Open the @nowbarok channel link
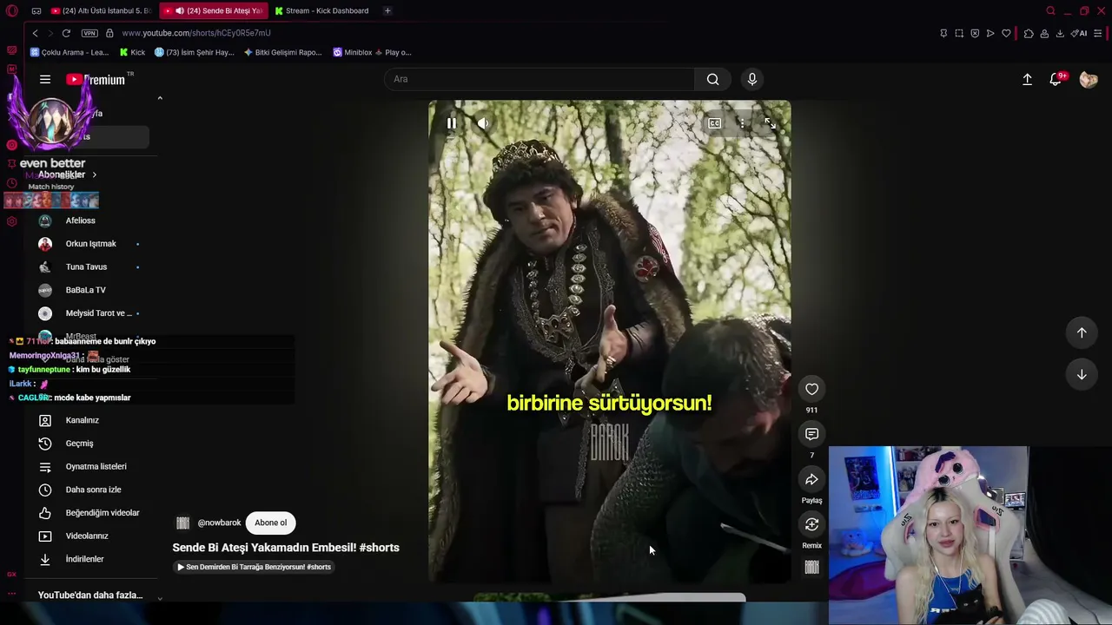Screen dimensions: 1112x625 point(219,523)
